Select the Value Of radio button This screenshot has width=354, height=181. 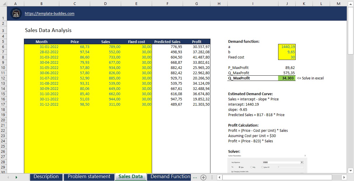click(x=262, y=167)
